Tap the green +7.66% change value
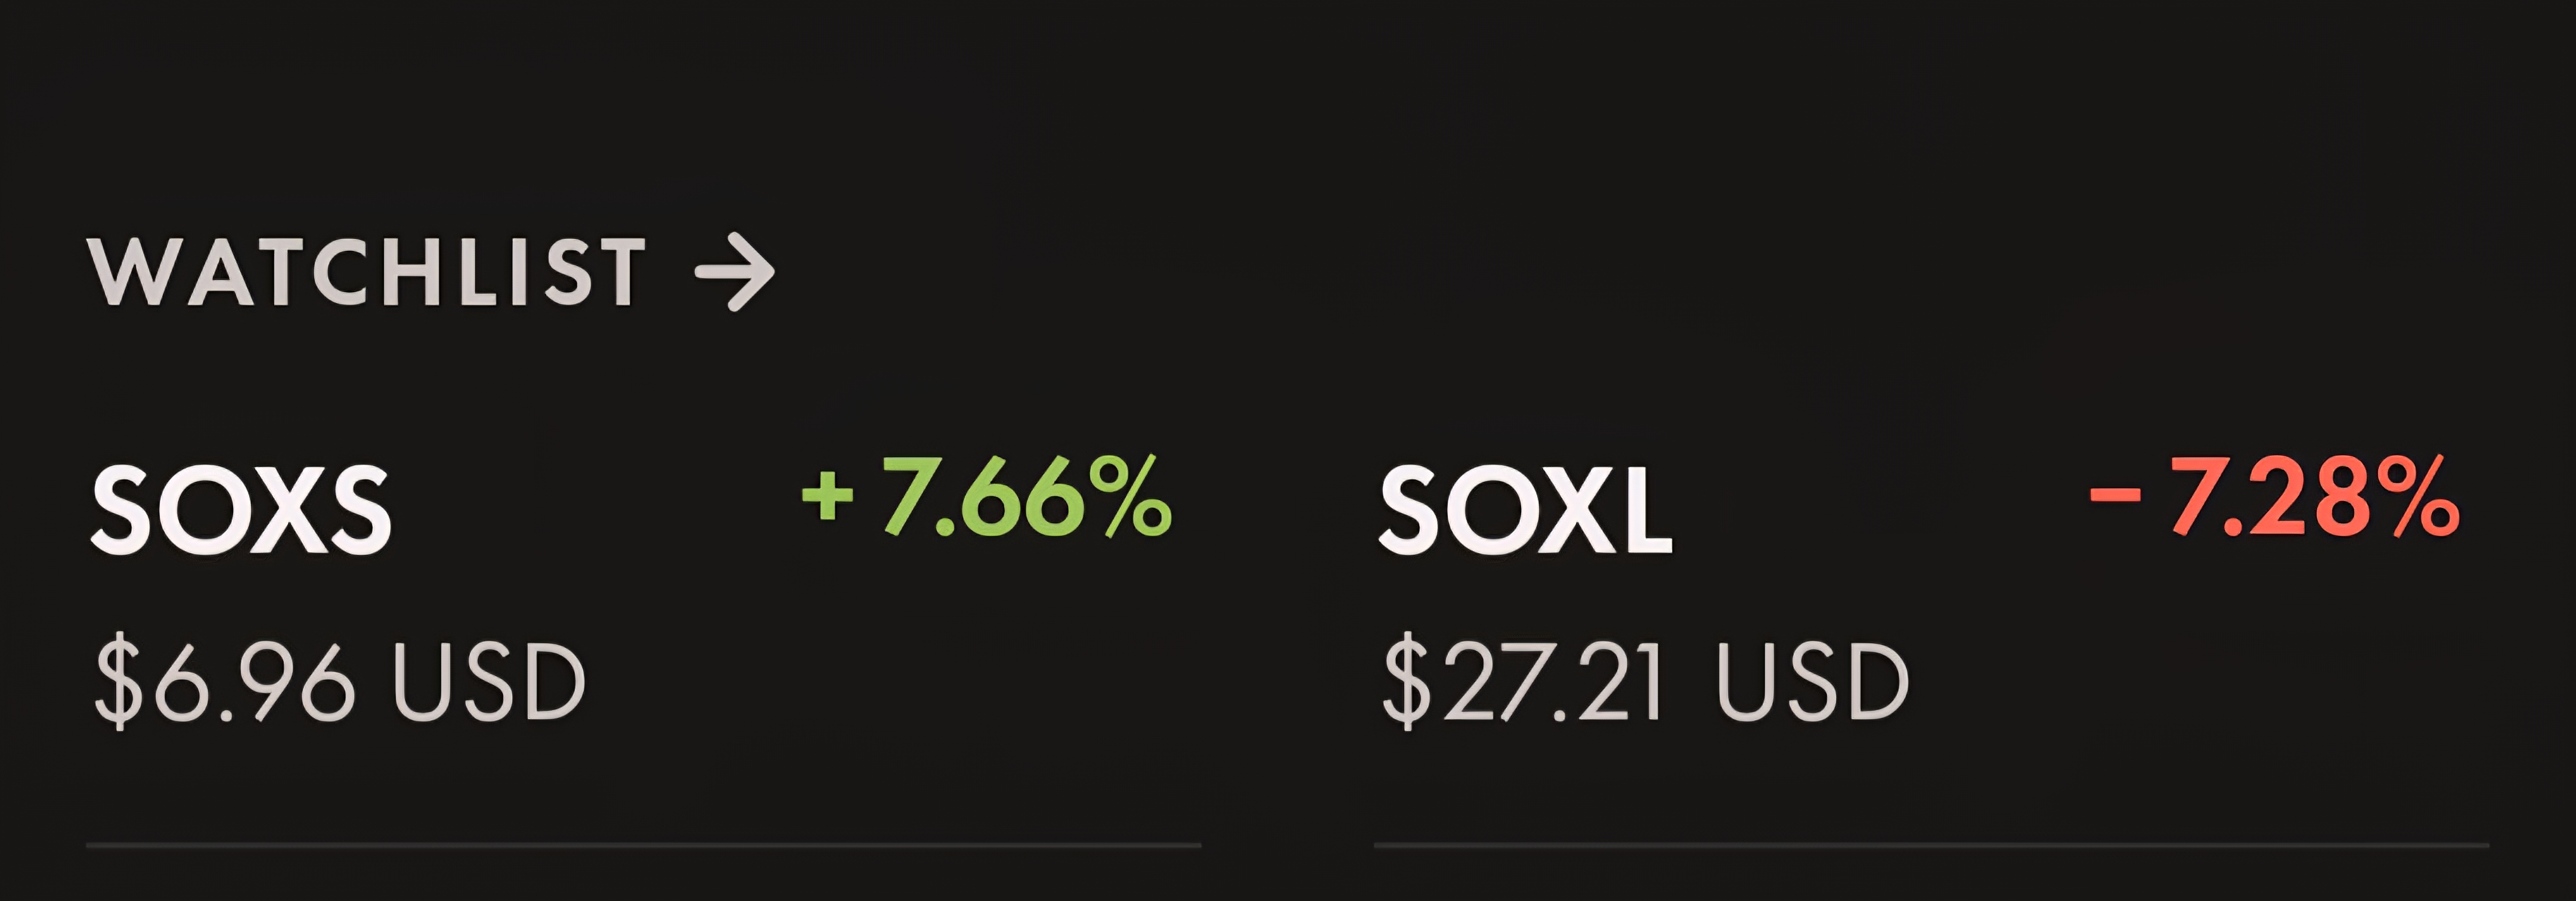The image size is (2576, 901). pyautogui.click(x=987, y=496)
